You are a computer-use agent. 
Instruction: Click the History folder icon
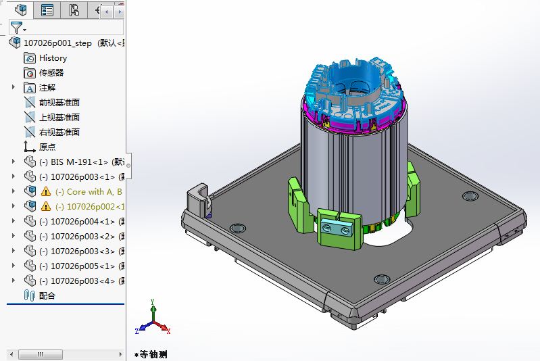click(x=30, y=58)
